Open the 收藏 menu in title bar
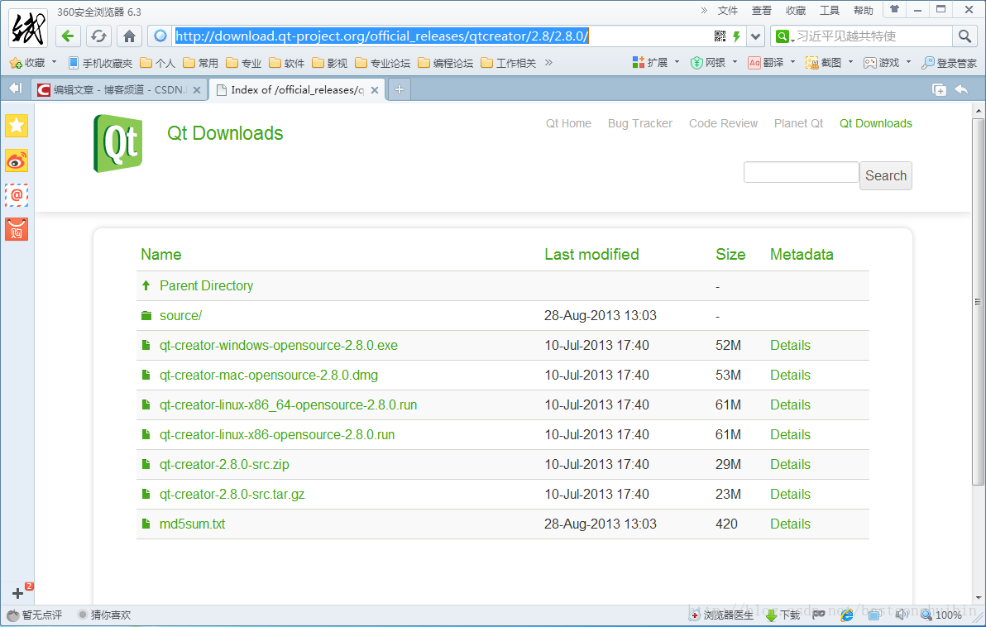This screenshot has width=986, height=627. (x=796, y=11)
